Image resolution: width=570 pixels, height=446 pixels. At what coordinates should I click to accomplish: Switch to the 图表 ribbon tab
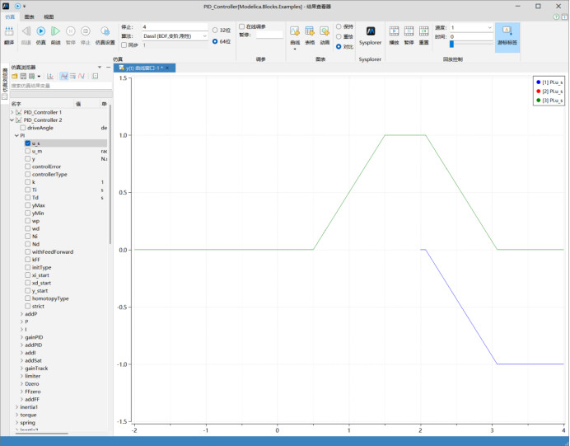click(29, 16)
